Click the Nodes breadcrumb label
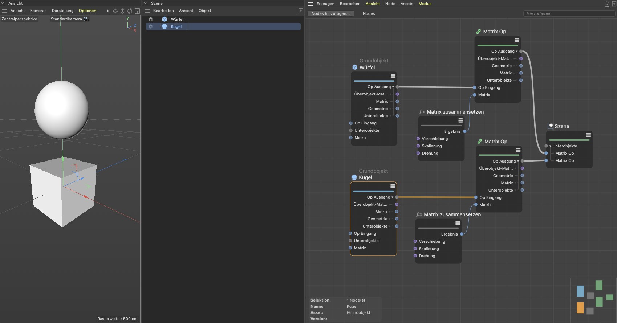The height and width of the screenshot is (323, 617). (x=369, y=13)
